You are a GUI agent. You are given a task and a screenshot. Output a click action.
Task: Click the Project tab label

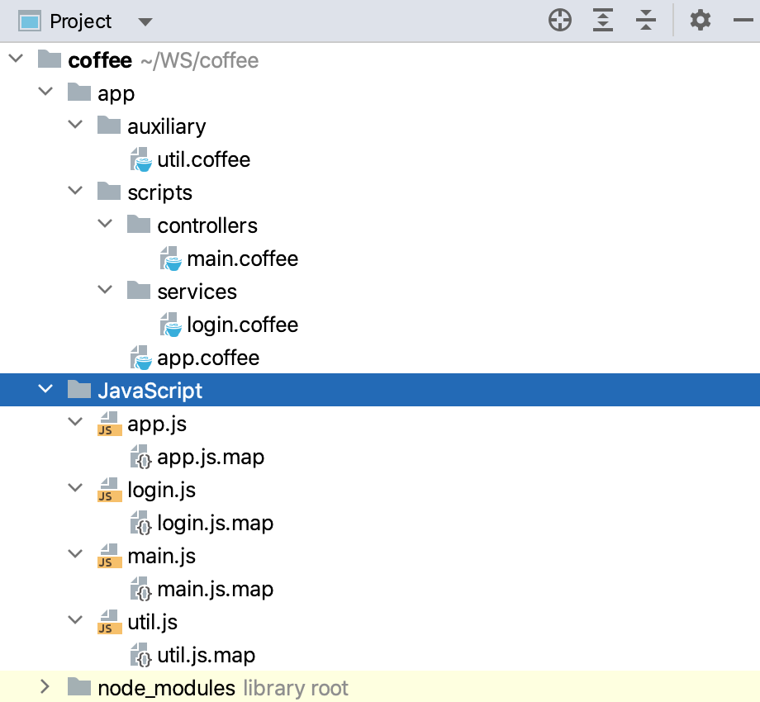point(82,21)
